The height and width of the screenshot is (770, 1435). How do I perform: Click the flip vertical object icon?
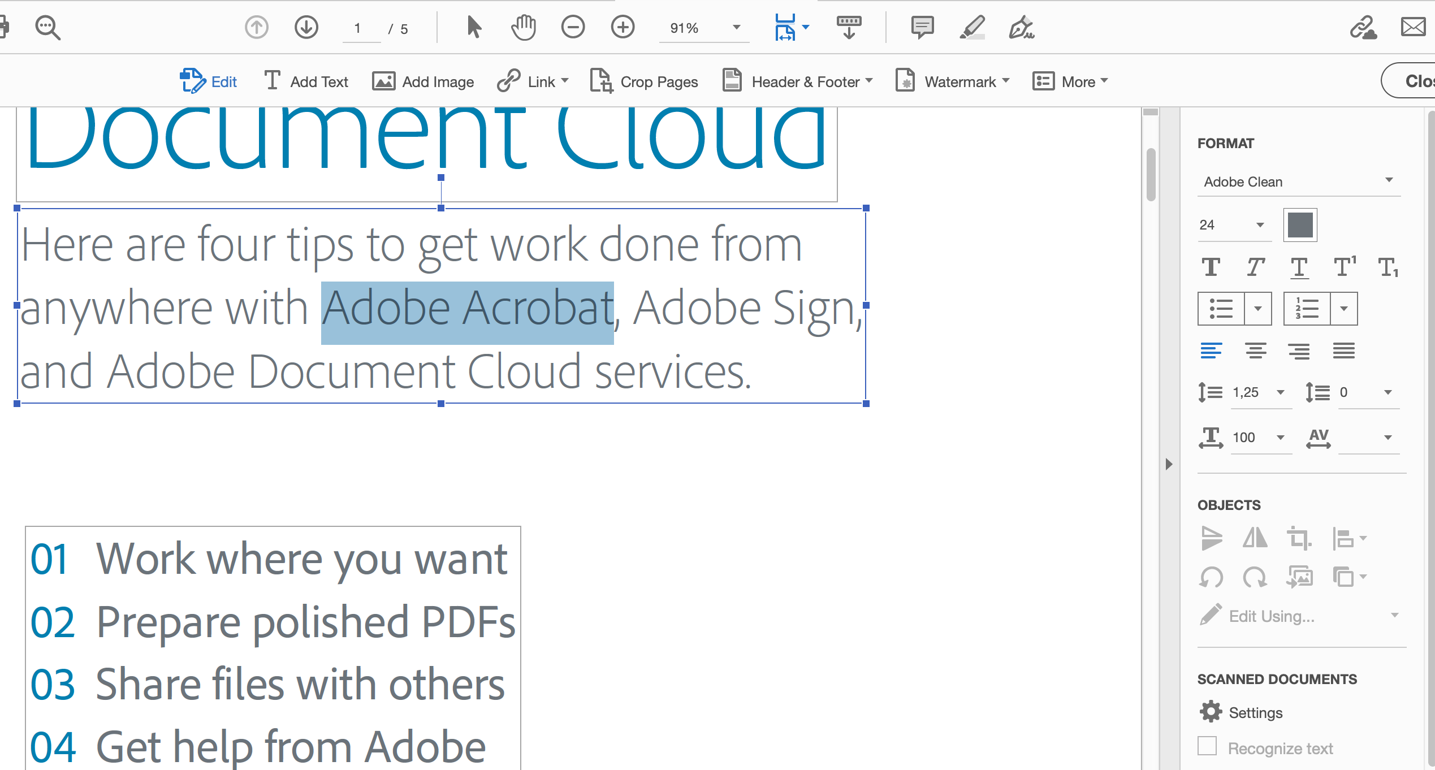(1212, 538)
